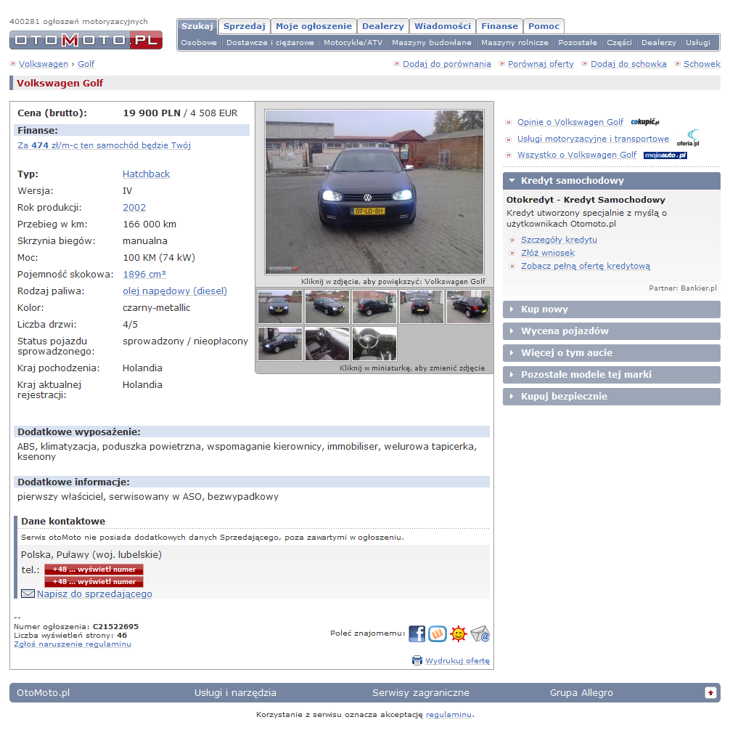730x733 pixels.
Task: Click Volkswagen breadcrumb link
Action: pyautogui.click(x=44, y=64)
